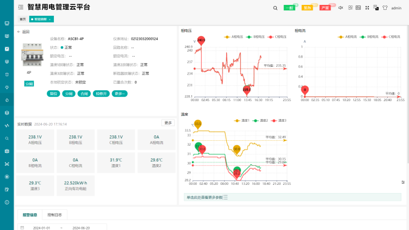Click the edit note sidebar icon

point(7,189)
